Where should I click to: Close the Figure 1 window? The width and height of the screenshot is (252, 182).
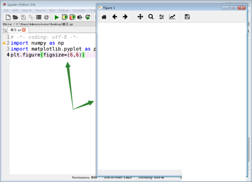coord(242,8)
